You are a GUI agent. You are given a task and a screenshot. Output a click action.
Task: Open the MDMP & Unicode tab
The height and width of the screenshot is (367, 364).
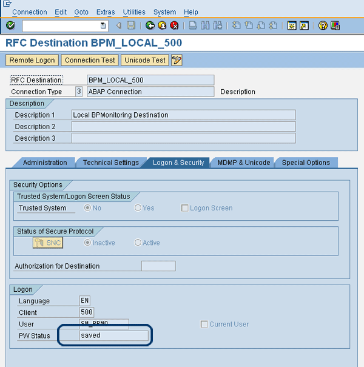click(243, 163)
